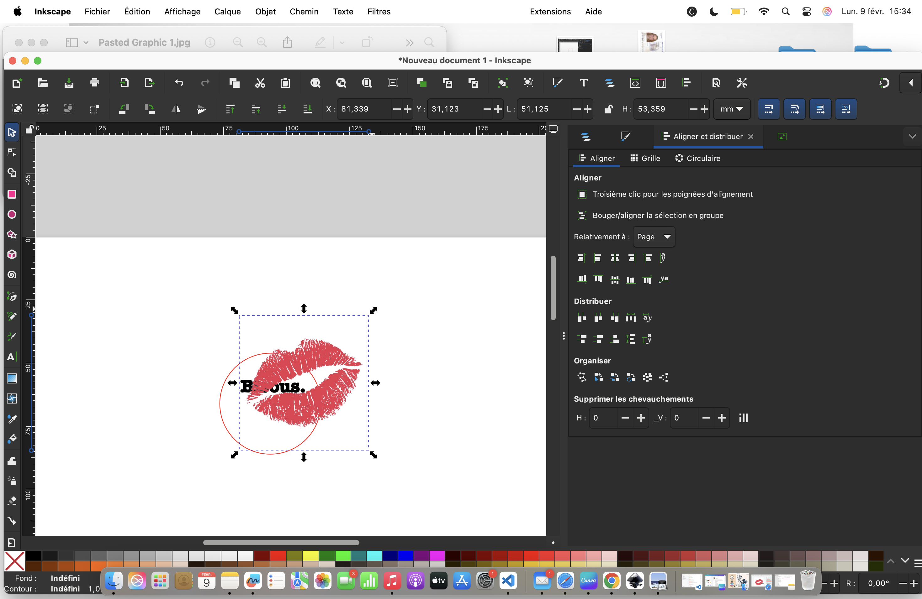
Task: Select the Text tool in toolbox
Action: tap(11, 357)
